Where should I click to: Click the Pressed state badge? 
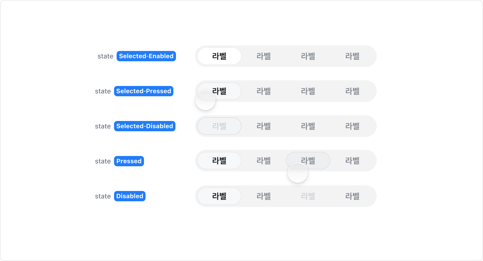[129, 161]
